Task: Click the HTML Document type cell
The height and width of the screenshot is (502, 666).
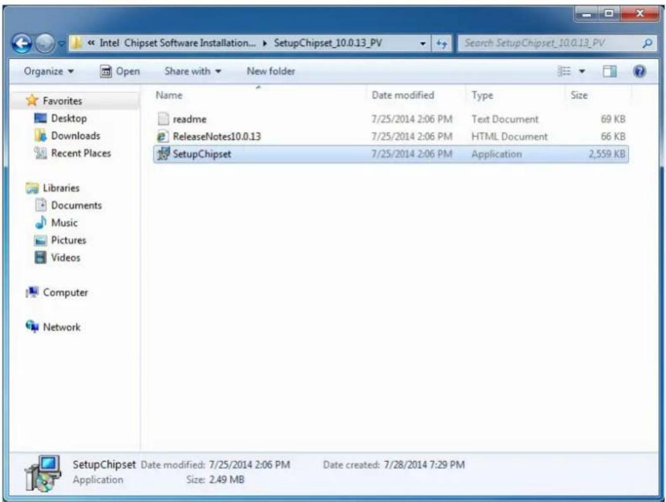Action: pos(509,137)
